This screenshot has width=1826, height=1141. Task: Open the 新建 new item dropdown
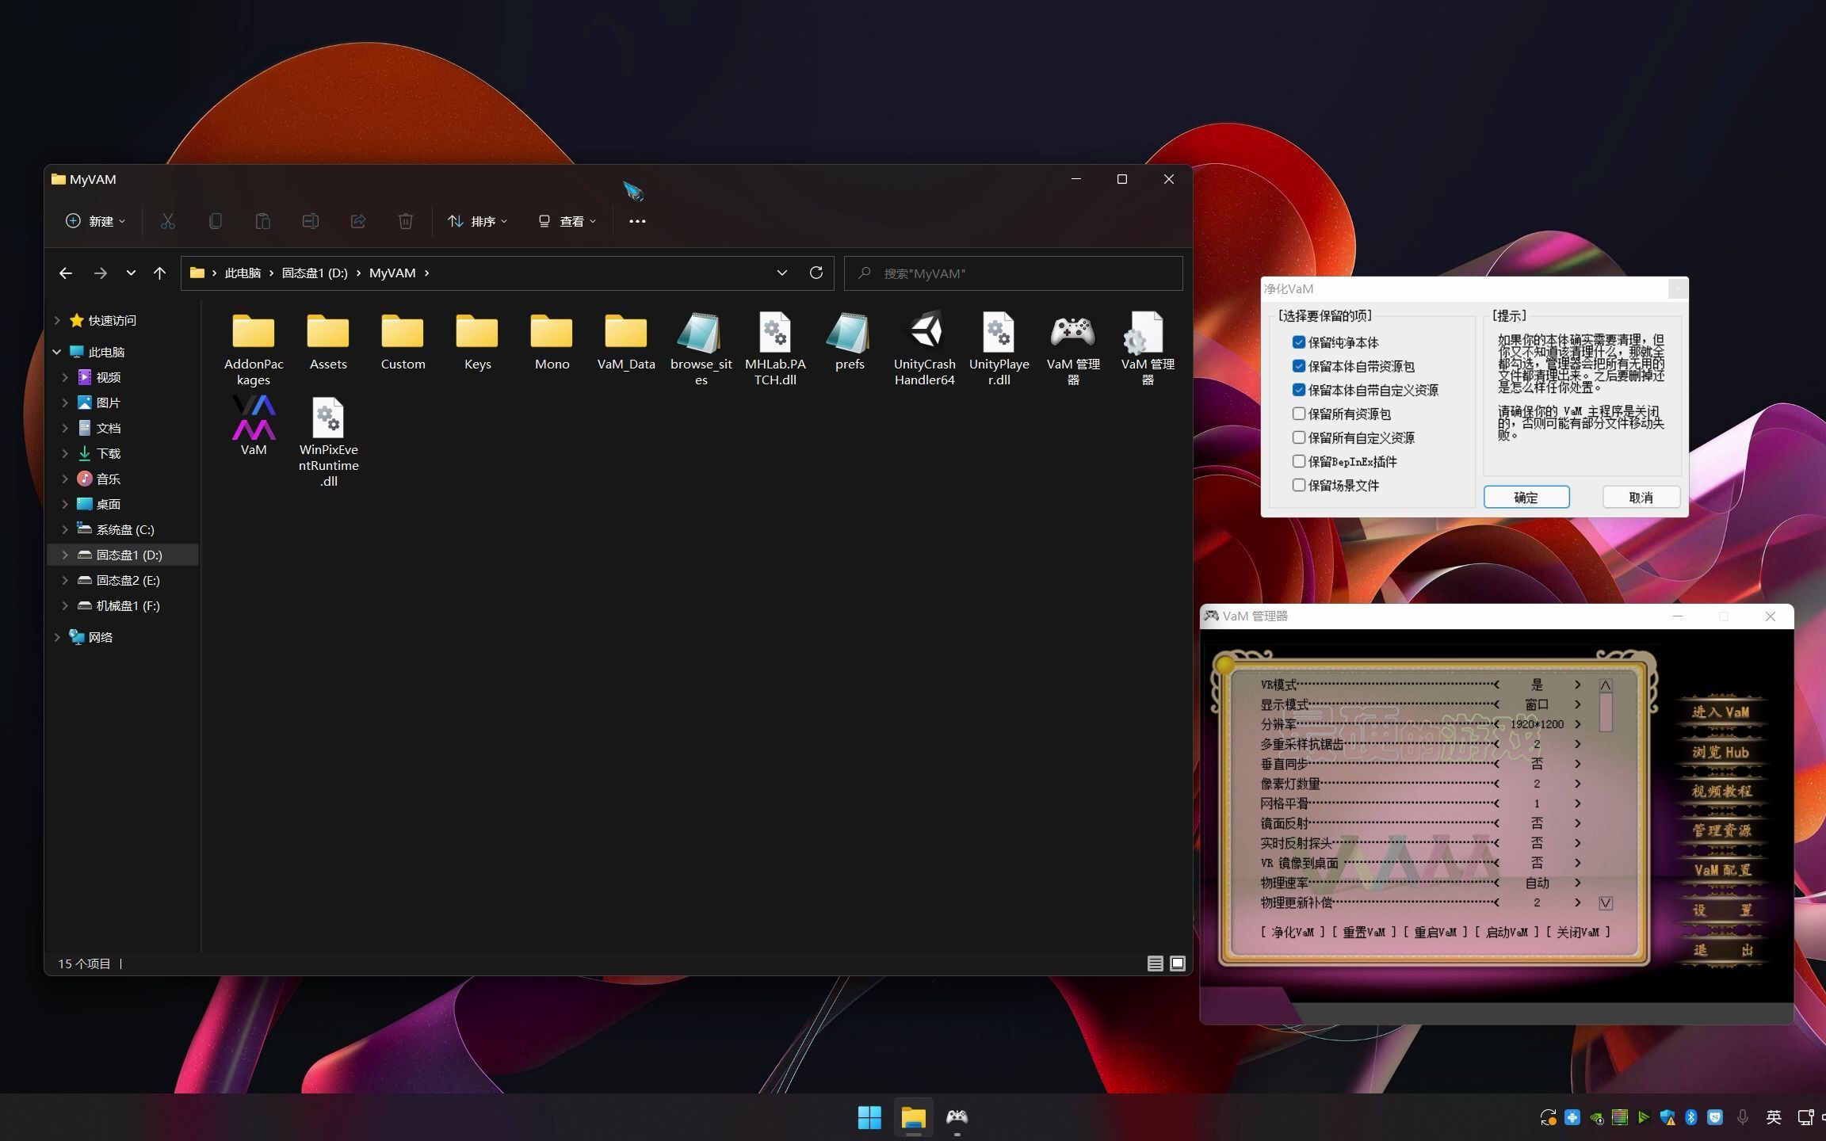coord(95,221)
